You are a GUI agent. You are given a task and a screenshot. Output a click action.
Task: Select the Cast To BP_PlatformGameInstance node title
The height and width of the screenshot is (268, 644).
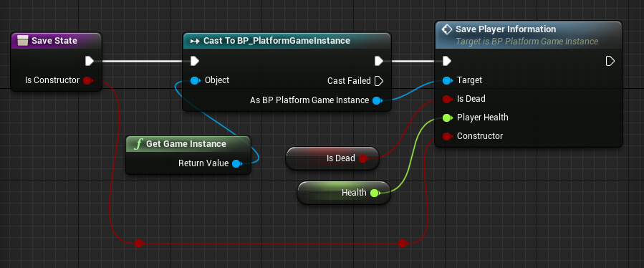click(x=277, y=41)
